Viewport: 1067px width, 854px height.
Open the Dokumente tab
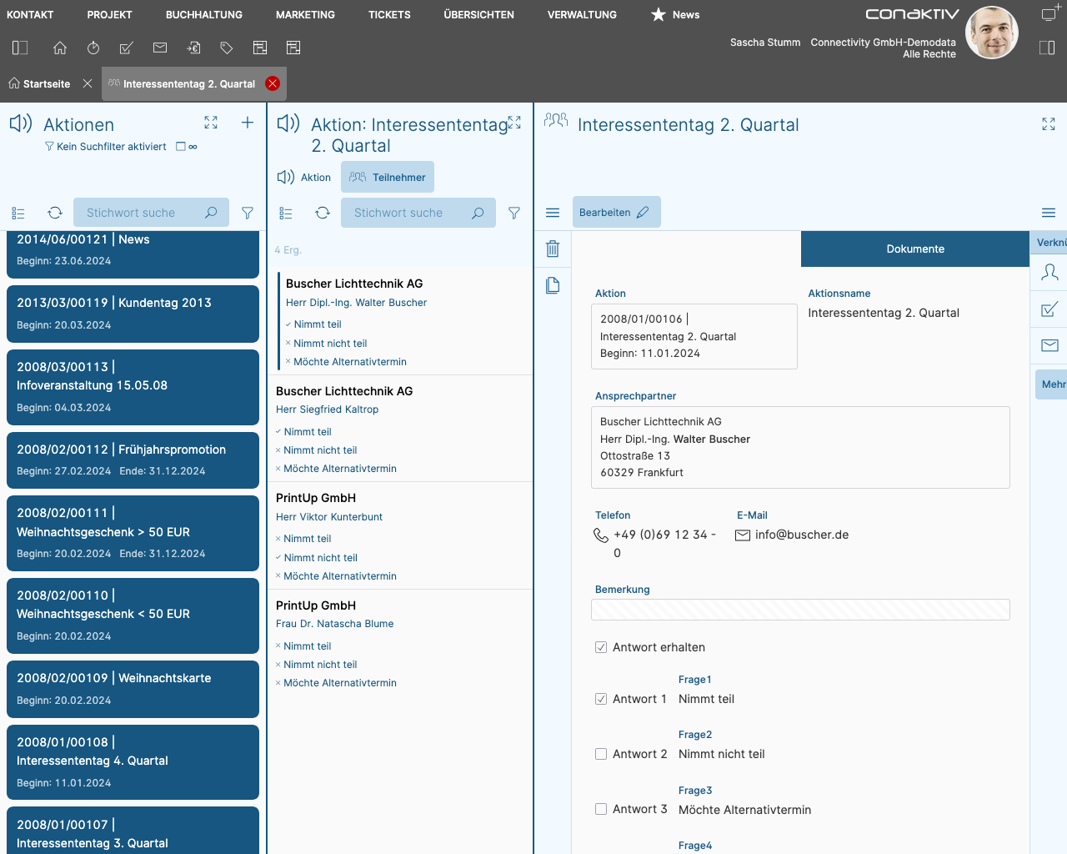tap(915, 249)
